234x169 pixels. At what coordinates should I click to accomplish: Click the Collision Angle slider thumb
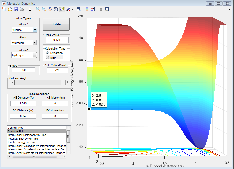64,83
